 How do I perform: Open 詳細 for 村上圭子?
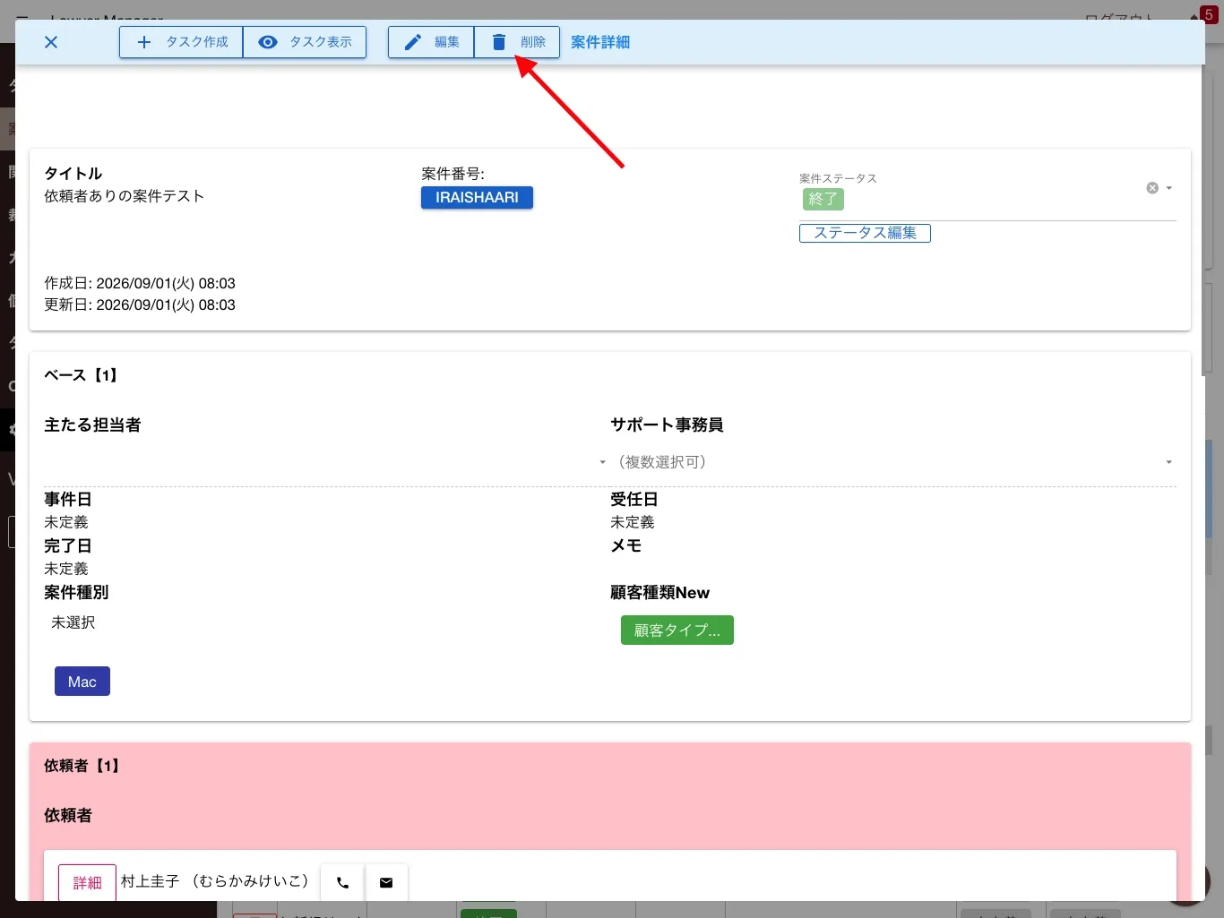[87, 882]
